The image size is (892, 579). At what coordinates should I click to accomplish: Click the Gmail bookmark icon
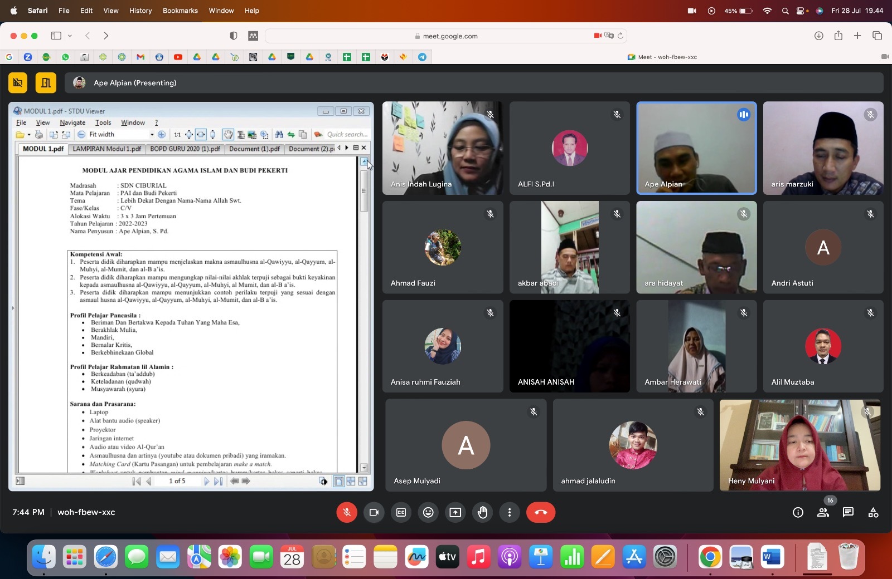pyautogui.click(x=140, y=57)
